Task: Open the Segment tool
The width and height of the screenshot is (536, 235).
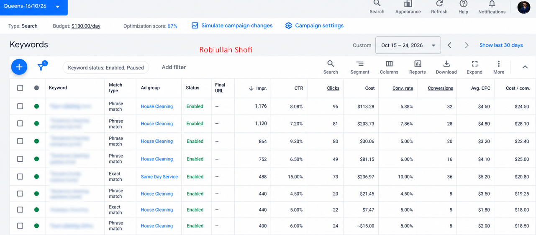Action: 360,64
